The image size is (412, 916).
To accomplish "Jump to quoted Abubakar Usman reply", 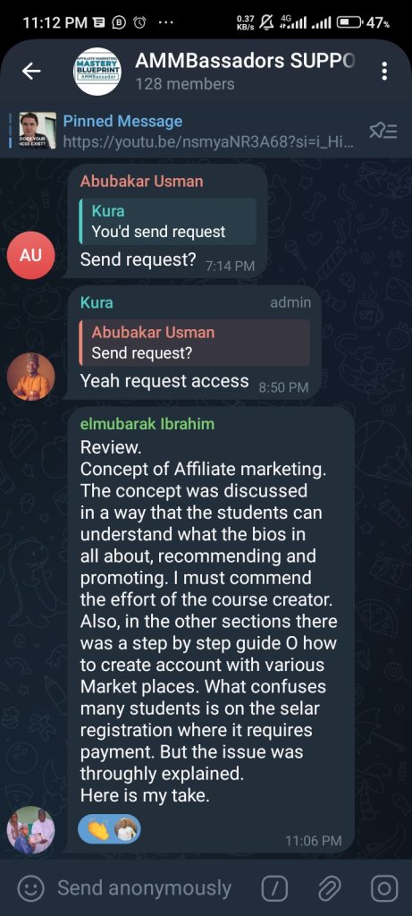I will pyautogui.click(x=194, y=343).
